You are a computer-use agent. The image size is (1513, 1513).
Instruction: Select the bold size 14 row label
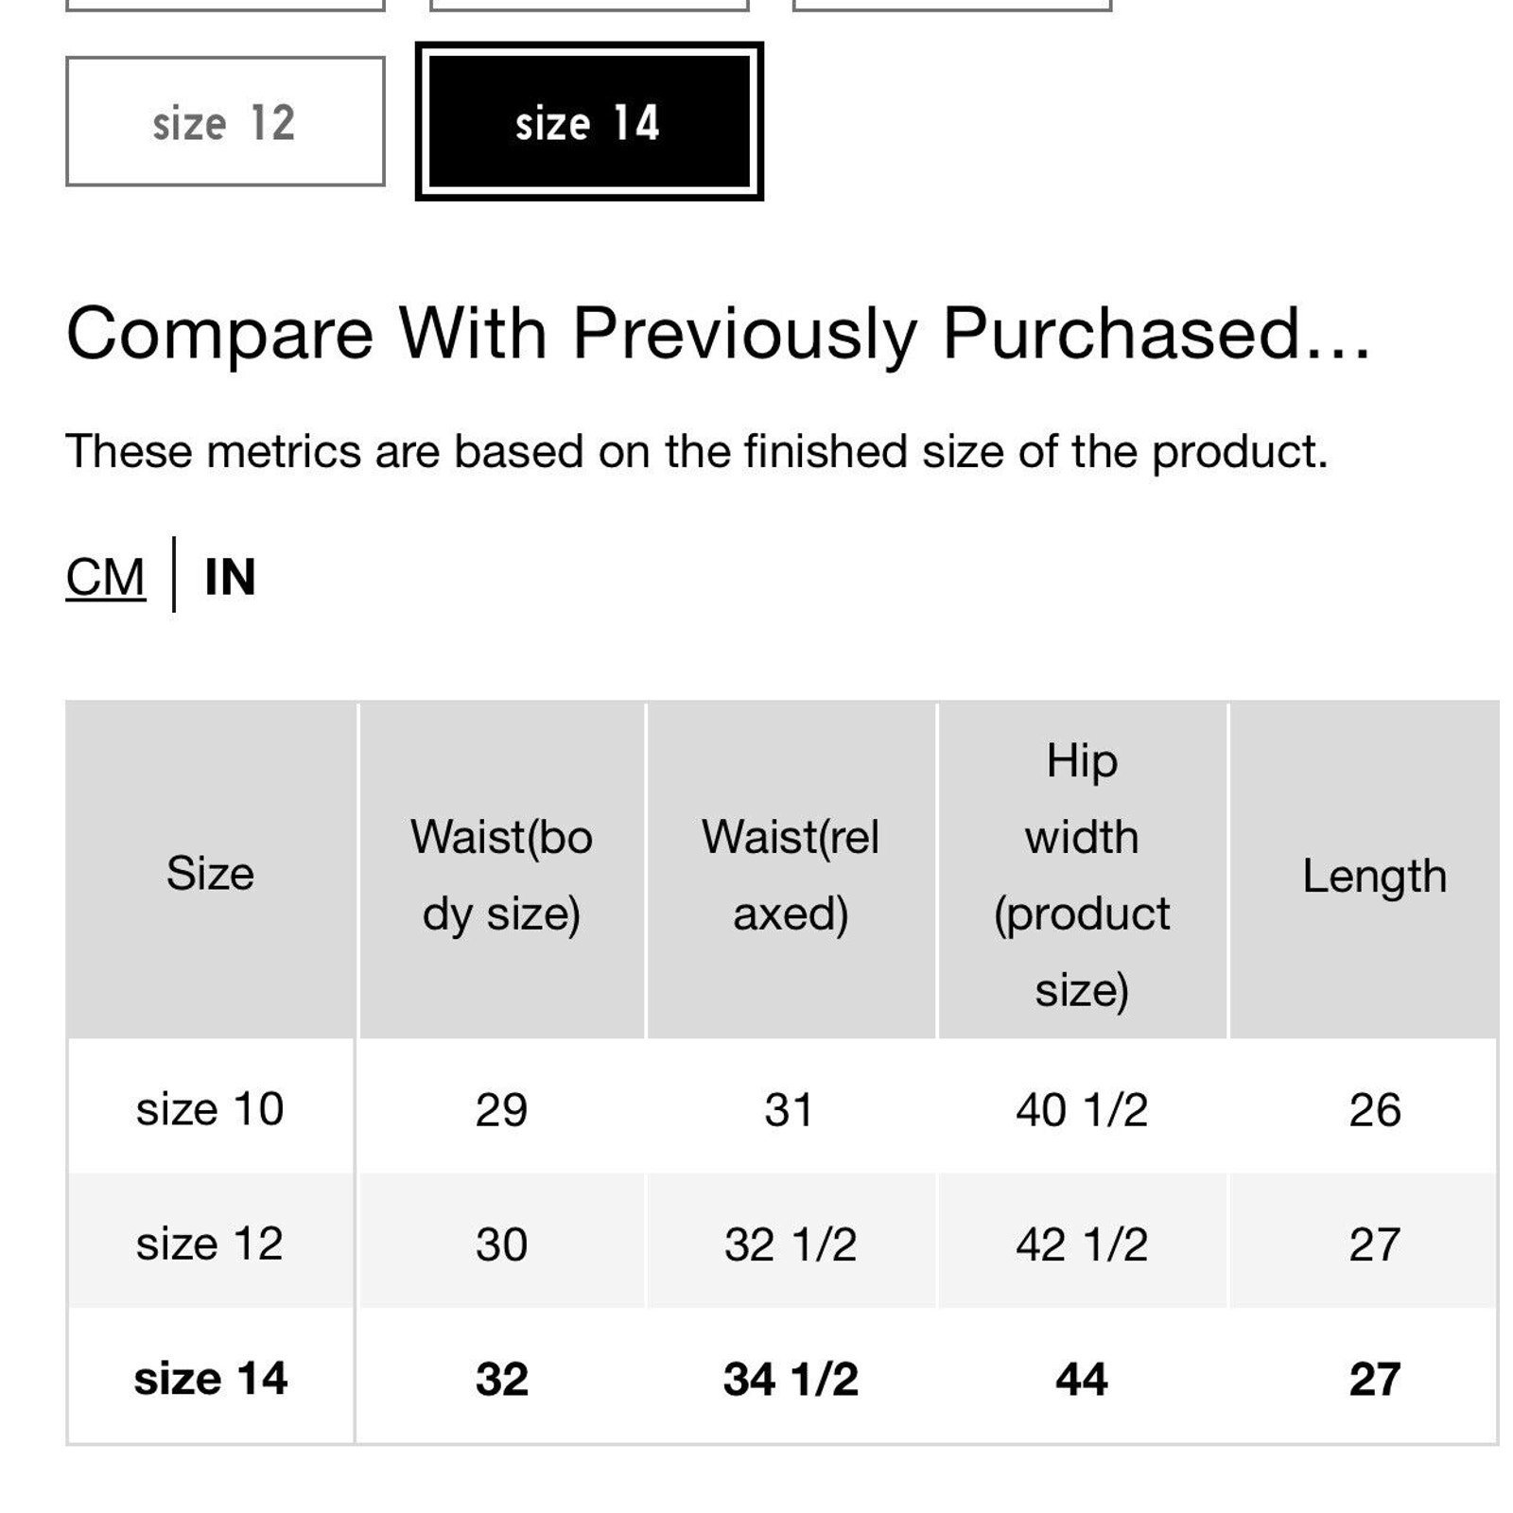click(x=211, y=1378)
